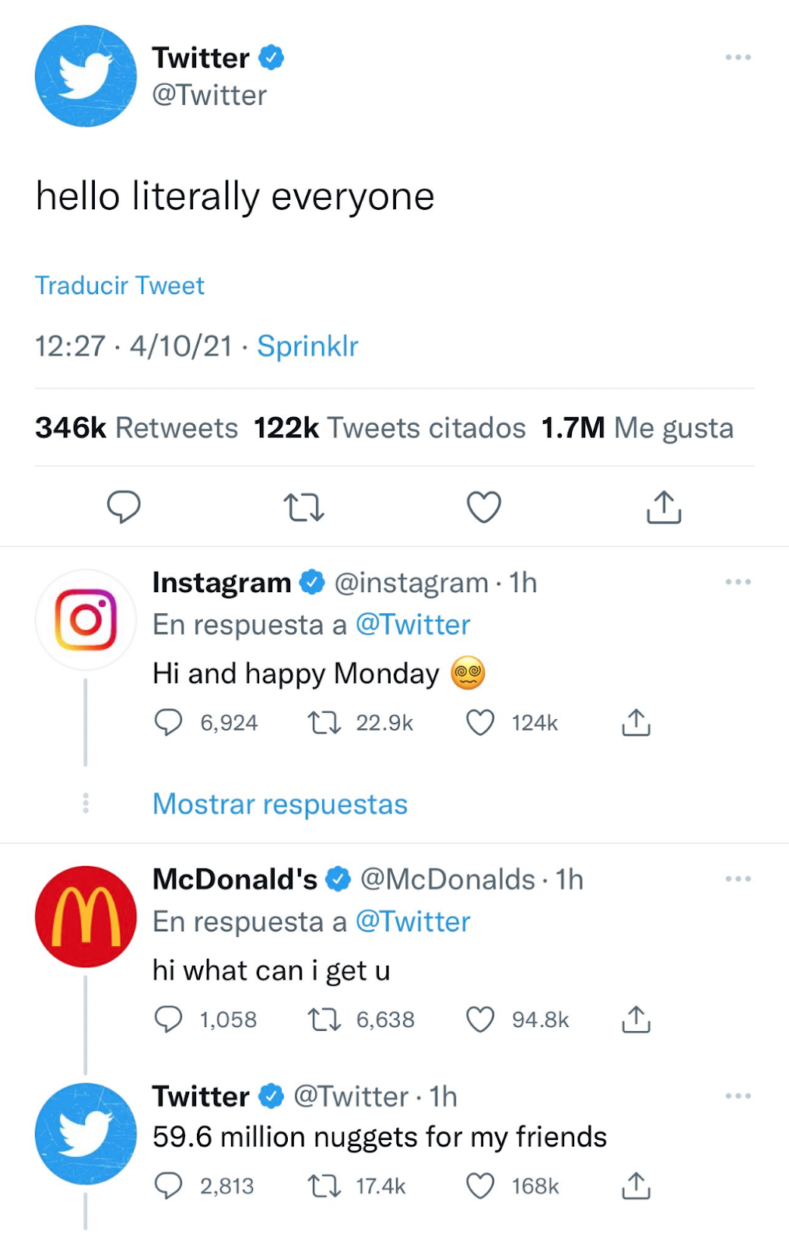The width and height of the screenshot is (789, 1245).
Task: Click 'Traducir Tweet' link
Action: tap(120, 286)
